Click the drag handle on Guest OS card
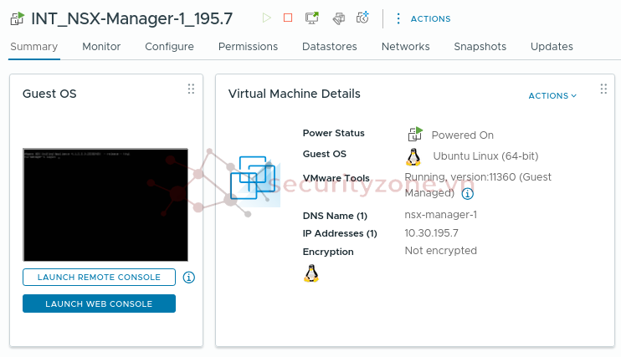The height and width of the screenshot is (357, 621). pyautogui.click(x=191, y=89)
